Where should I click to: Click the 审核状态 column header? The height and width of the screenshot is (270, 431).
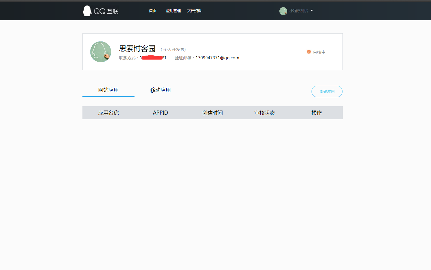pos(265,113)
